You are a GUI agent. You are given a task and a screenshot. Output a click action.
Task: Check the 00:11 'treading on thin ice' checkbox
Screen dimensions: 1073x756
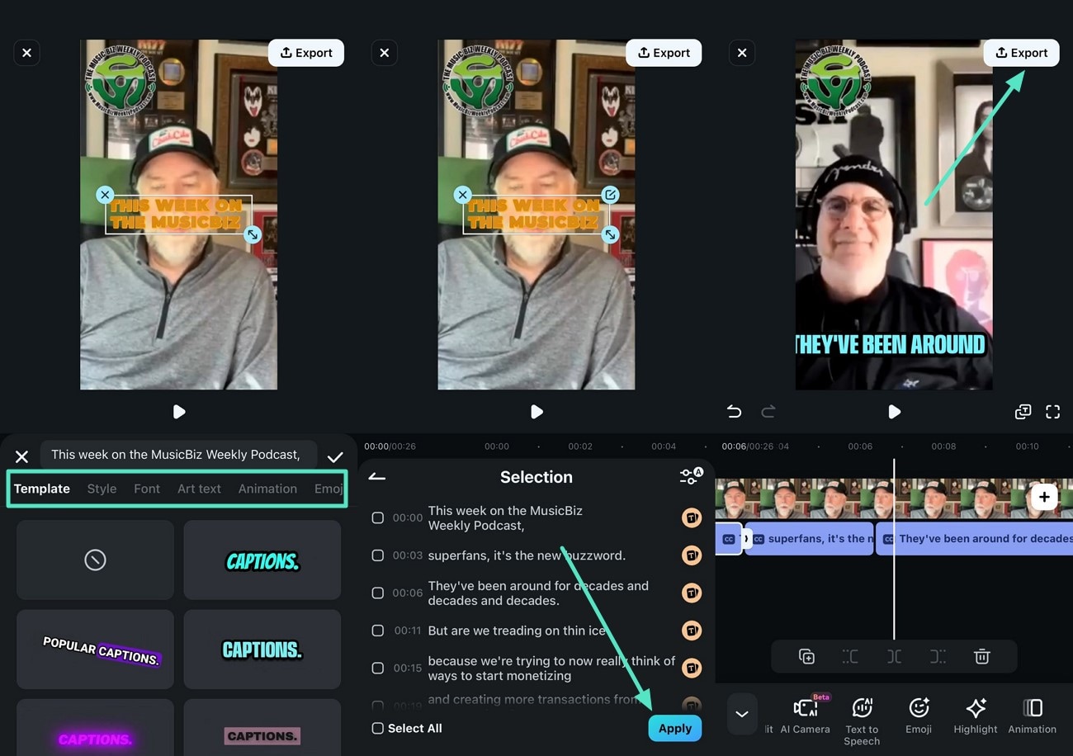pos(377,631)
